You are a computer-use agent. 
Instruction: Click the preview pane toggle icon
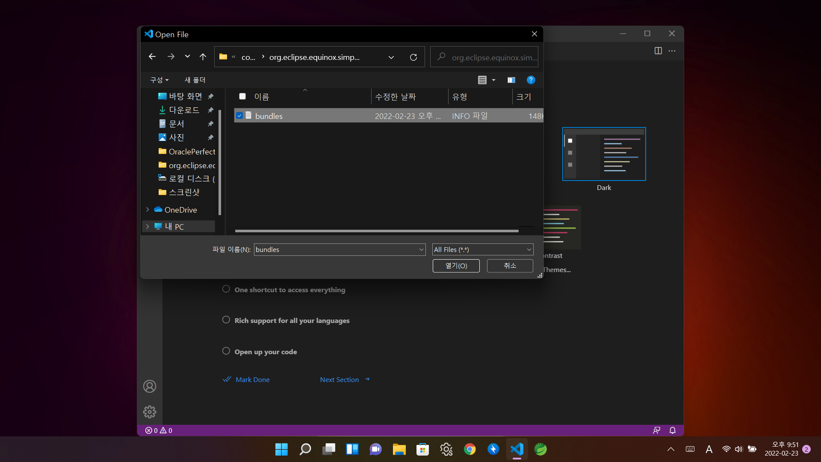pos(511,80)
